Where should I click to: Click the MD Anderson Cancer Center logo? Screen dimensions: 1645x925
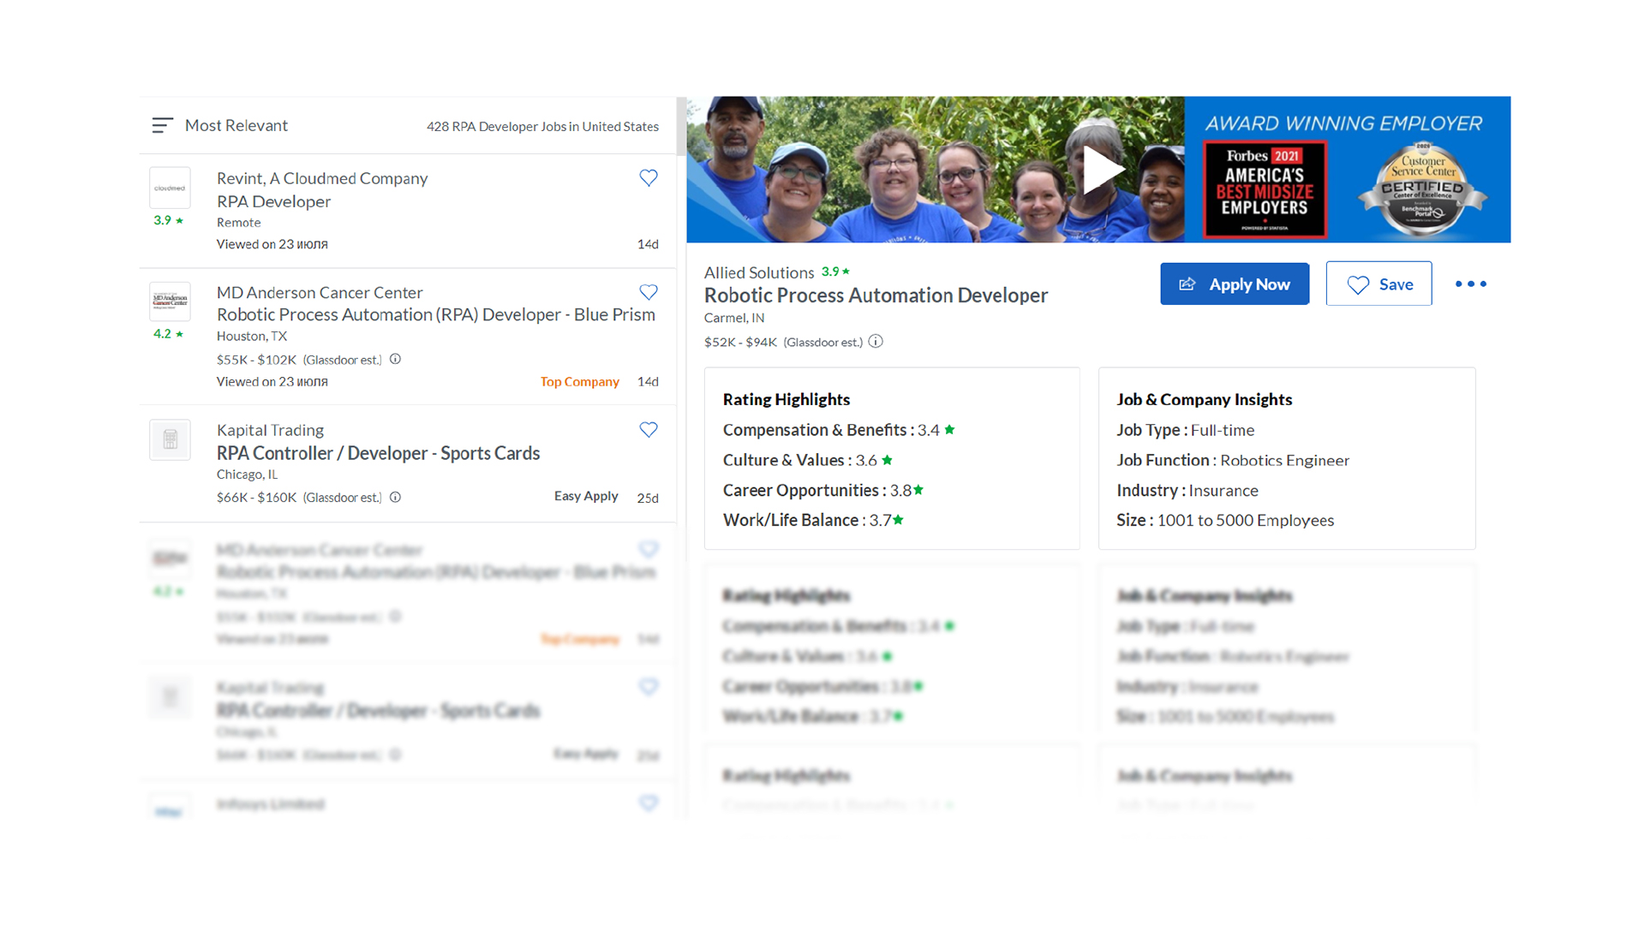(x=170, y=301)
